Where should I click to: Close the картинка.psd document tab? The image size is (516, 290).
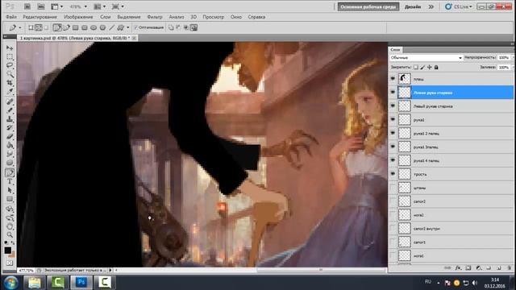point(135,38)
